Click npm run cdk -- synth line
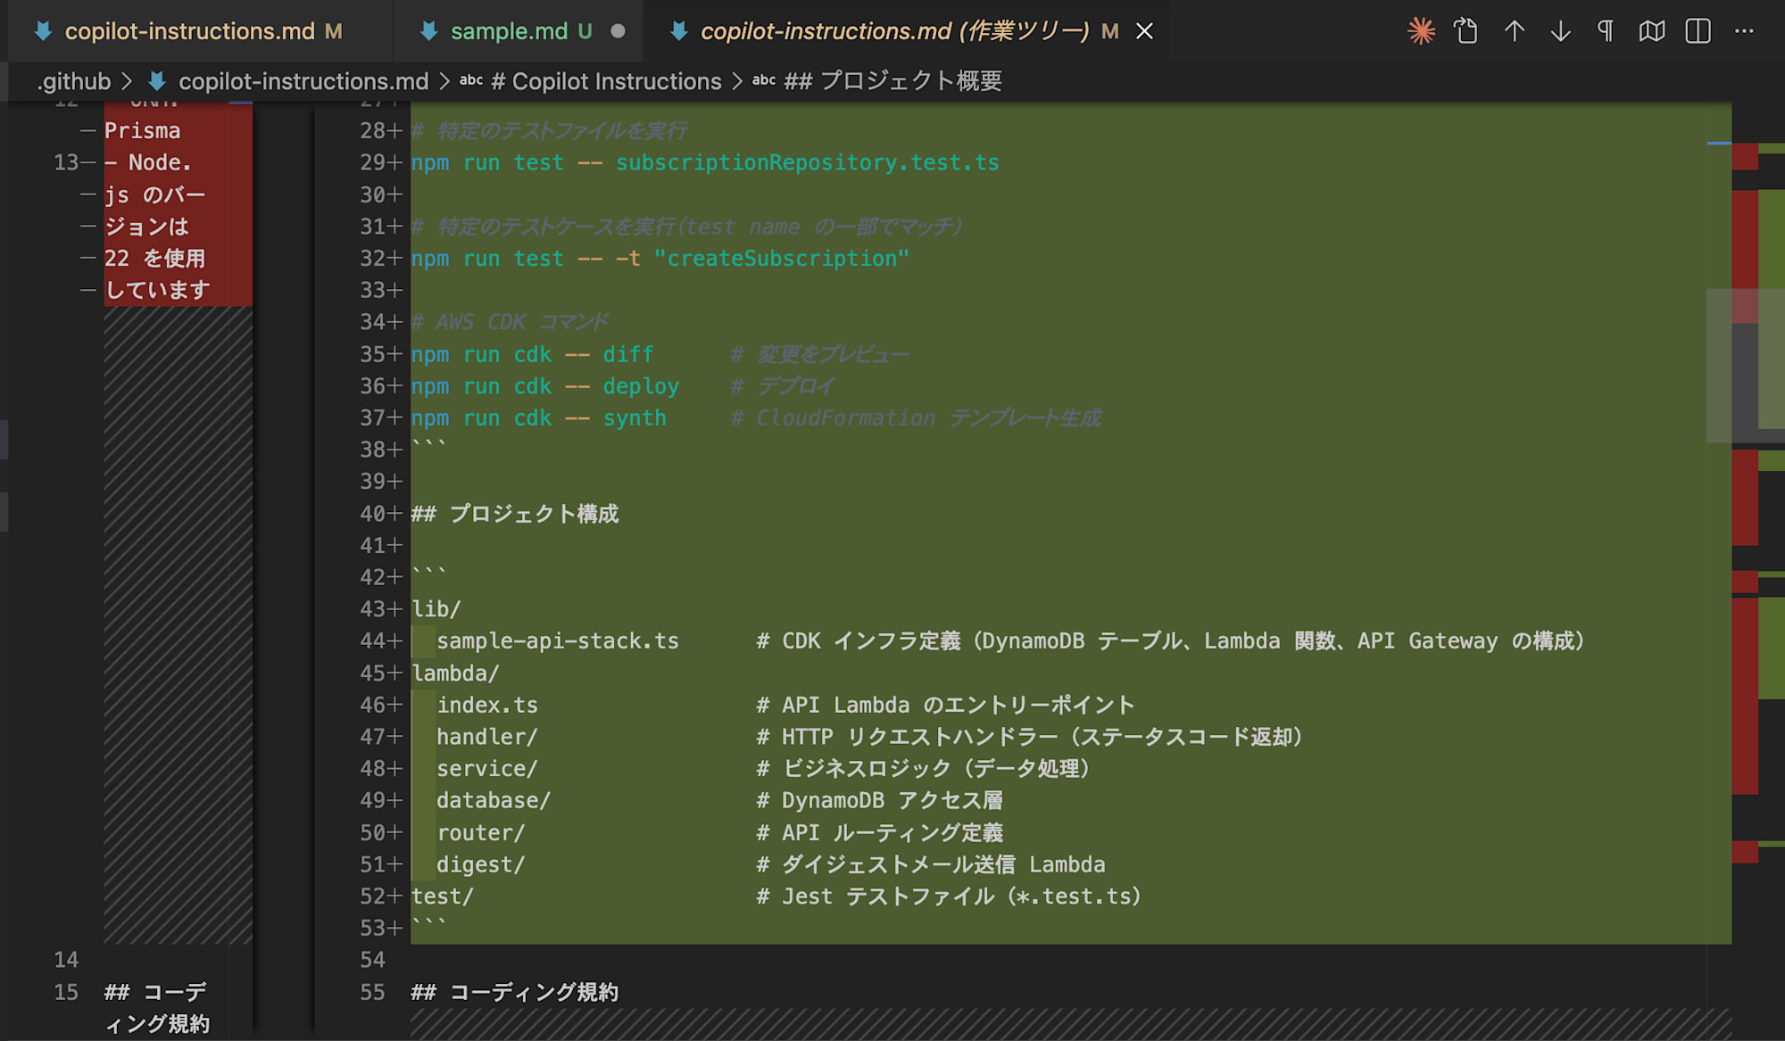Screen dimensions: 1785x1041 (x=538, y=418)
